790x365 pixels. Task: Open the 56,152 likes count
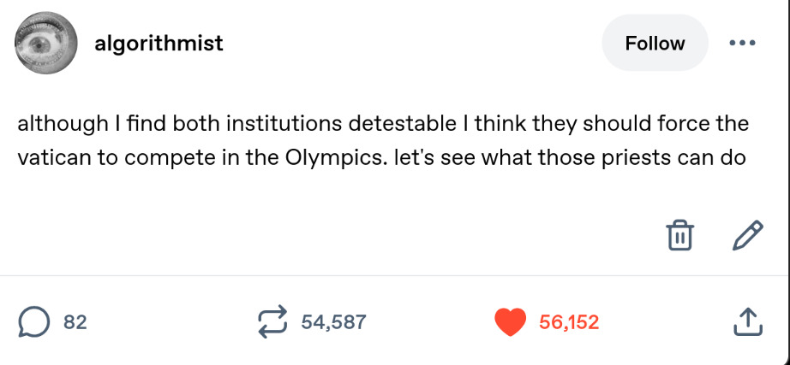(569, 322)
